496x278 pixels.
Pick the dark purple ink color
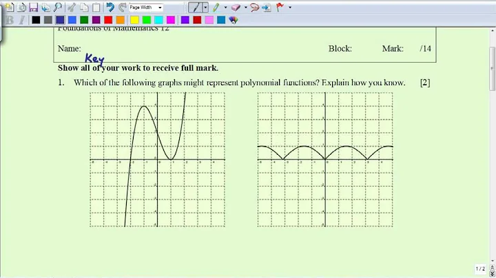96,20
